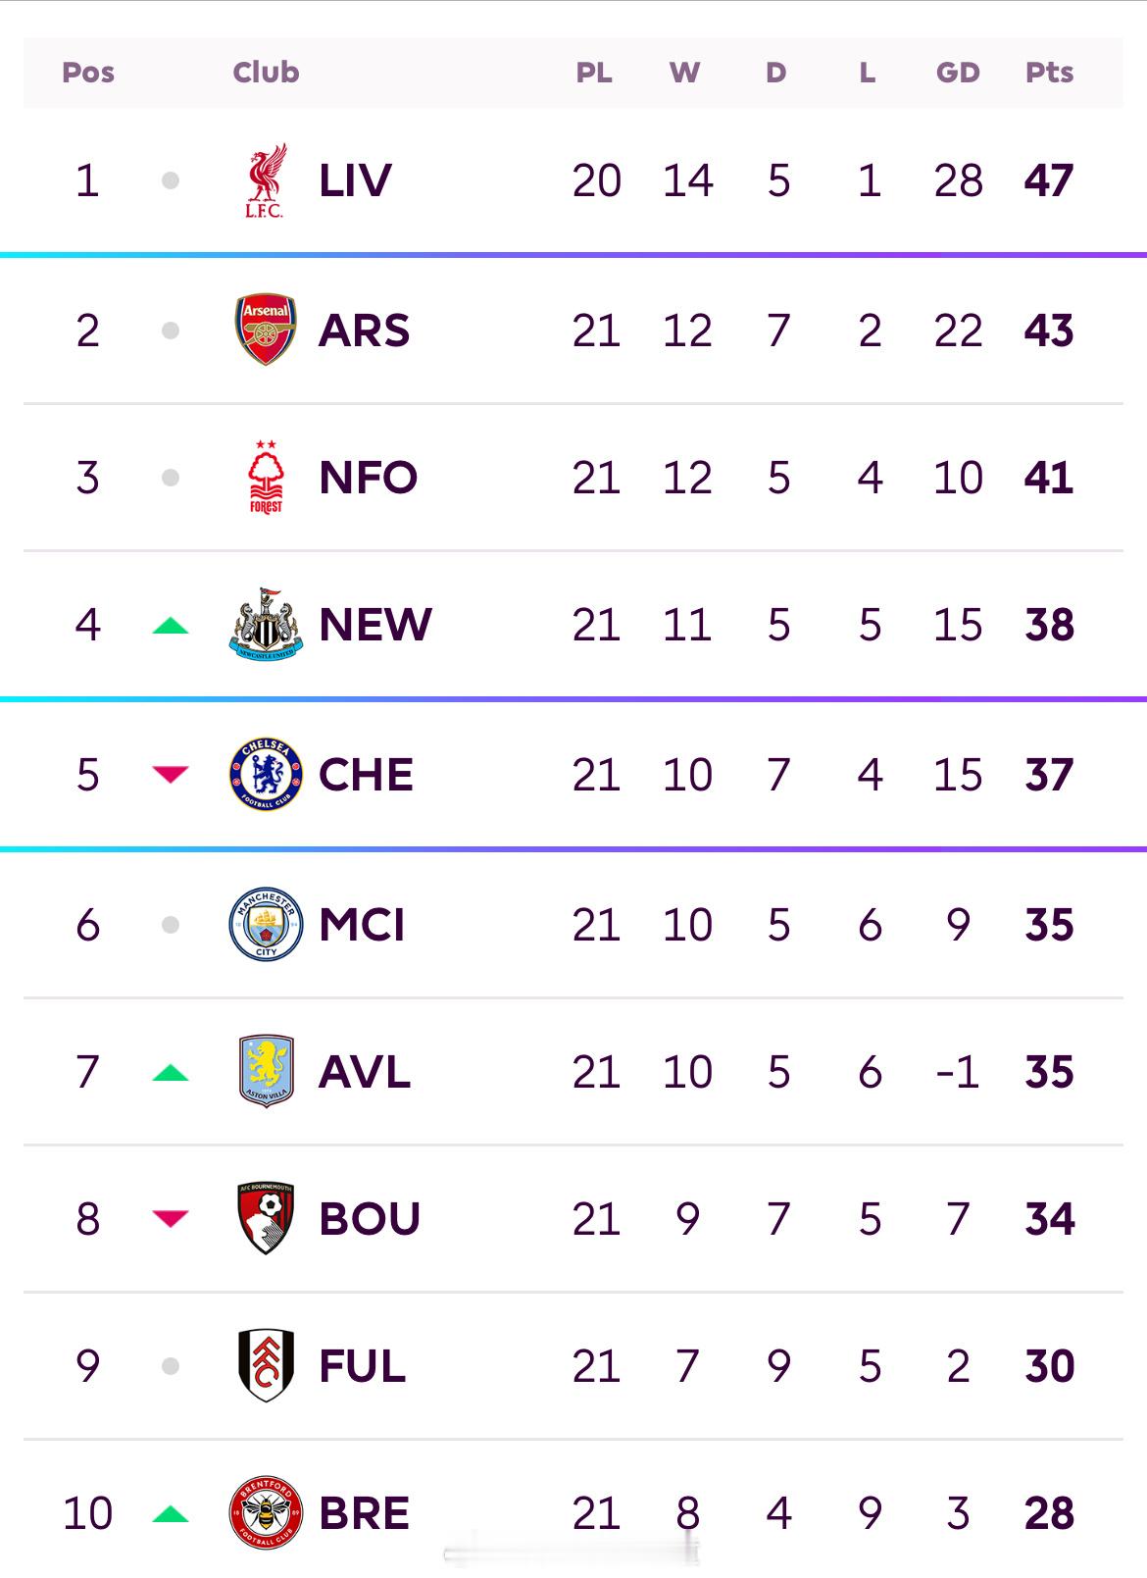This screenshot has height=1578, width=1147.
Task: Click the red down arrow beside CHE
Action: pos(171,775)
